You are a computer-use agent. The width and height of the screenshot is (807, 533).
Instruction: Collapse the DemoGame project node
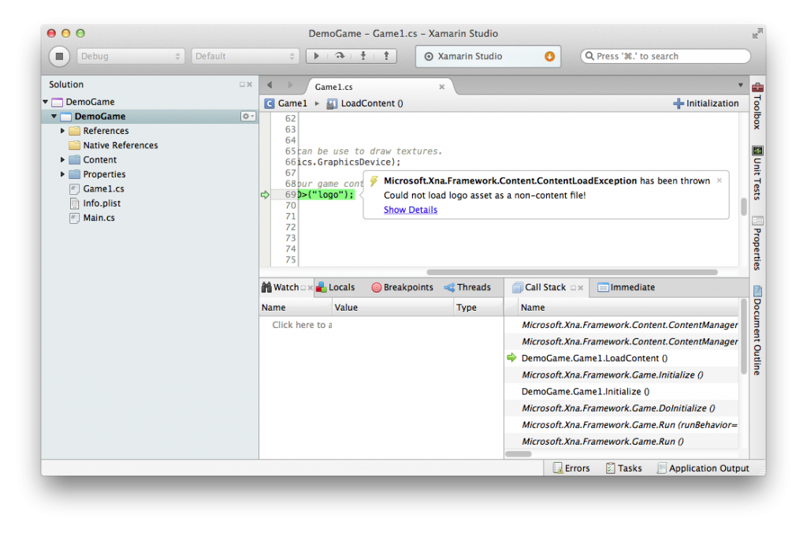click(x=54, y=117)
